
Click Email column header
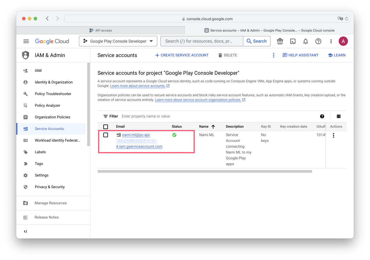120,127
